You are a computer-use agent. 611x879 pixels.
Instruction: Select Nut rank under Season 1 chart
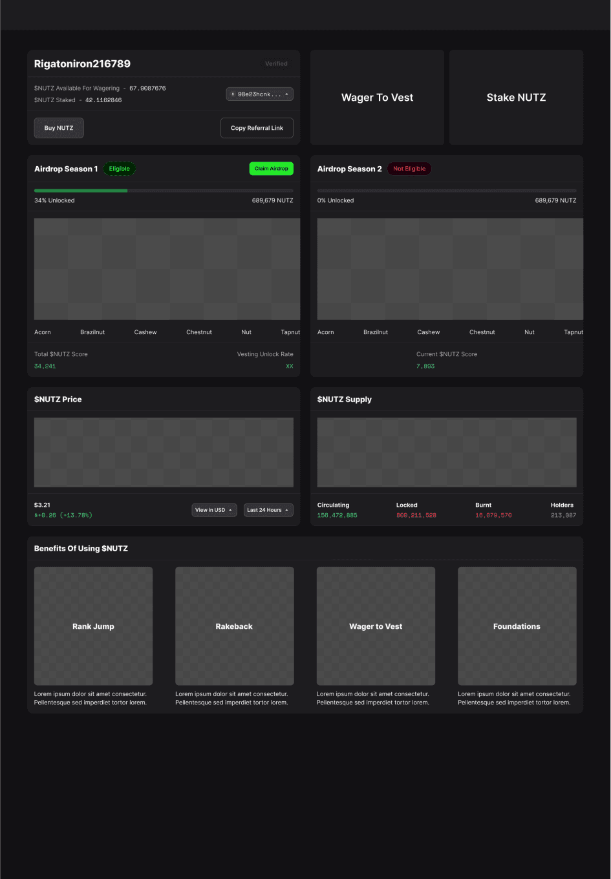tap(246, 332)
